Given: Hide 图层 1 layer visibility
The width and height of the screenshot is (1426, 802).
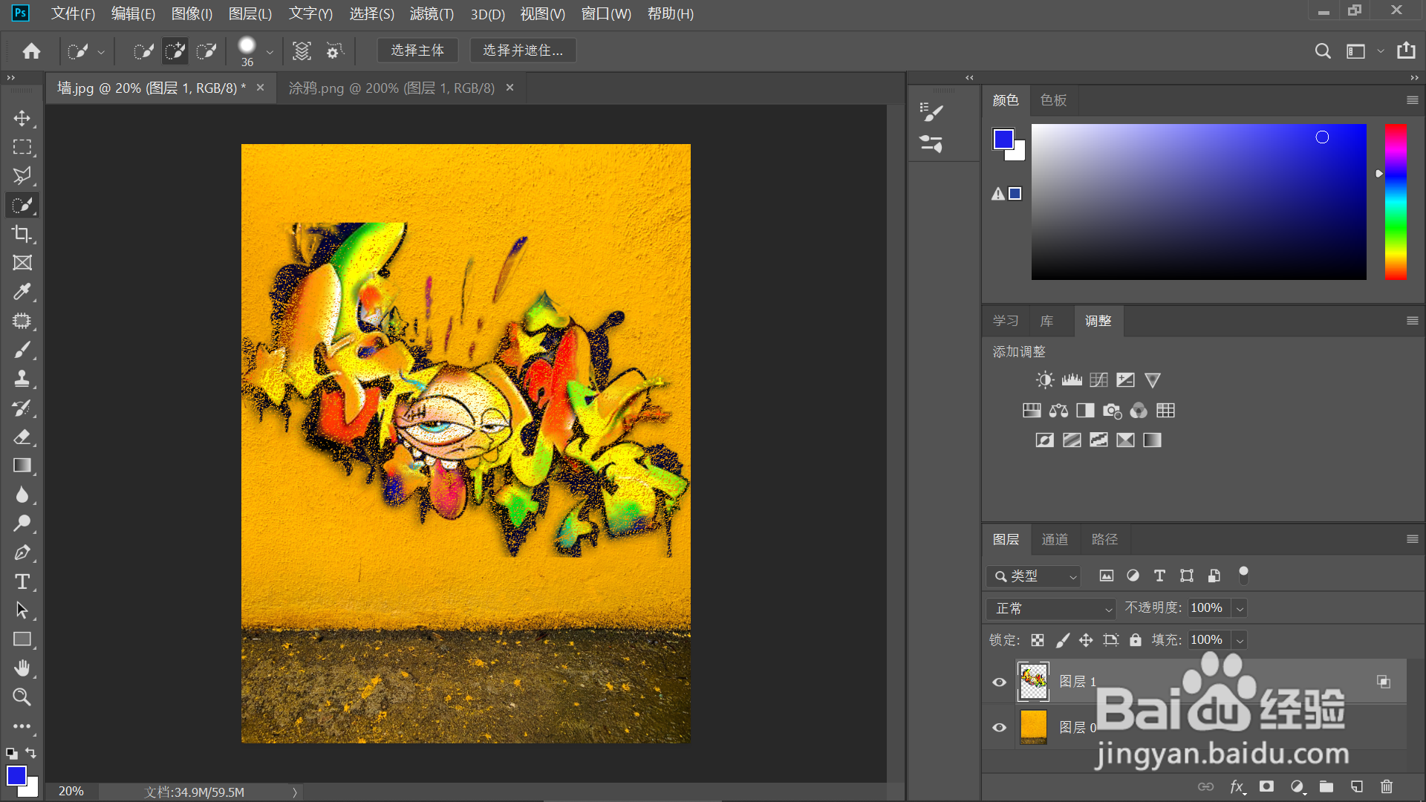Looking at the screenshot, I should pyautogui.click(x=1000, y=682).
